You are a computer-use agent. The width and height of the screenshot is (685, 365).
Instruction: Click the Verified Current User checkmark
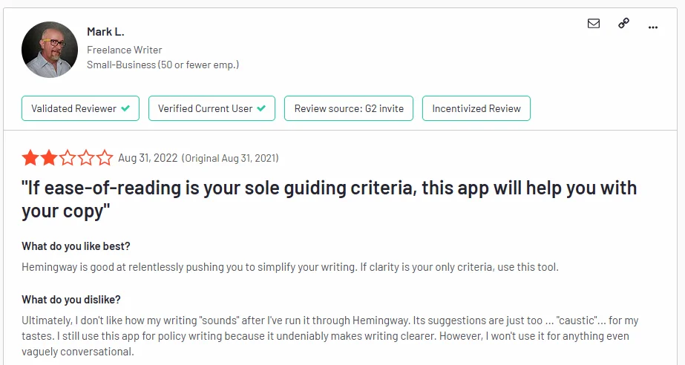click(x=261, y=108)
